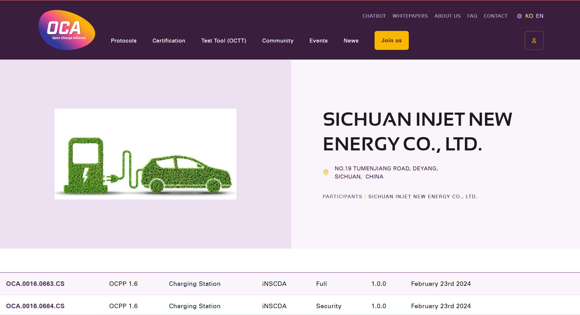Go to ABOUT US page
The height and width of the screenshot is (315, 580).
pyautogui.click(x=447, y=16)
